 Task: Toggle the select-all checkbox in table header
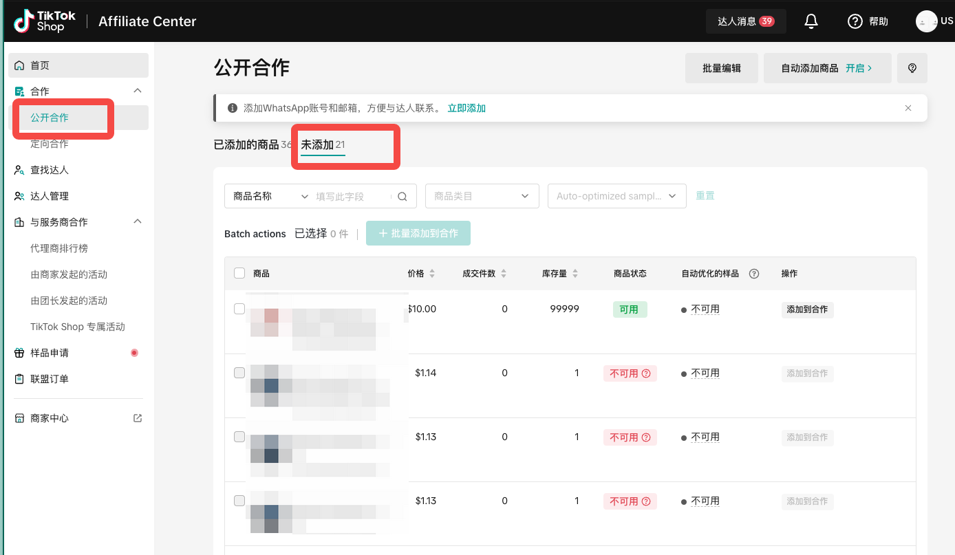pos(239,273)
